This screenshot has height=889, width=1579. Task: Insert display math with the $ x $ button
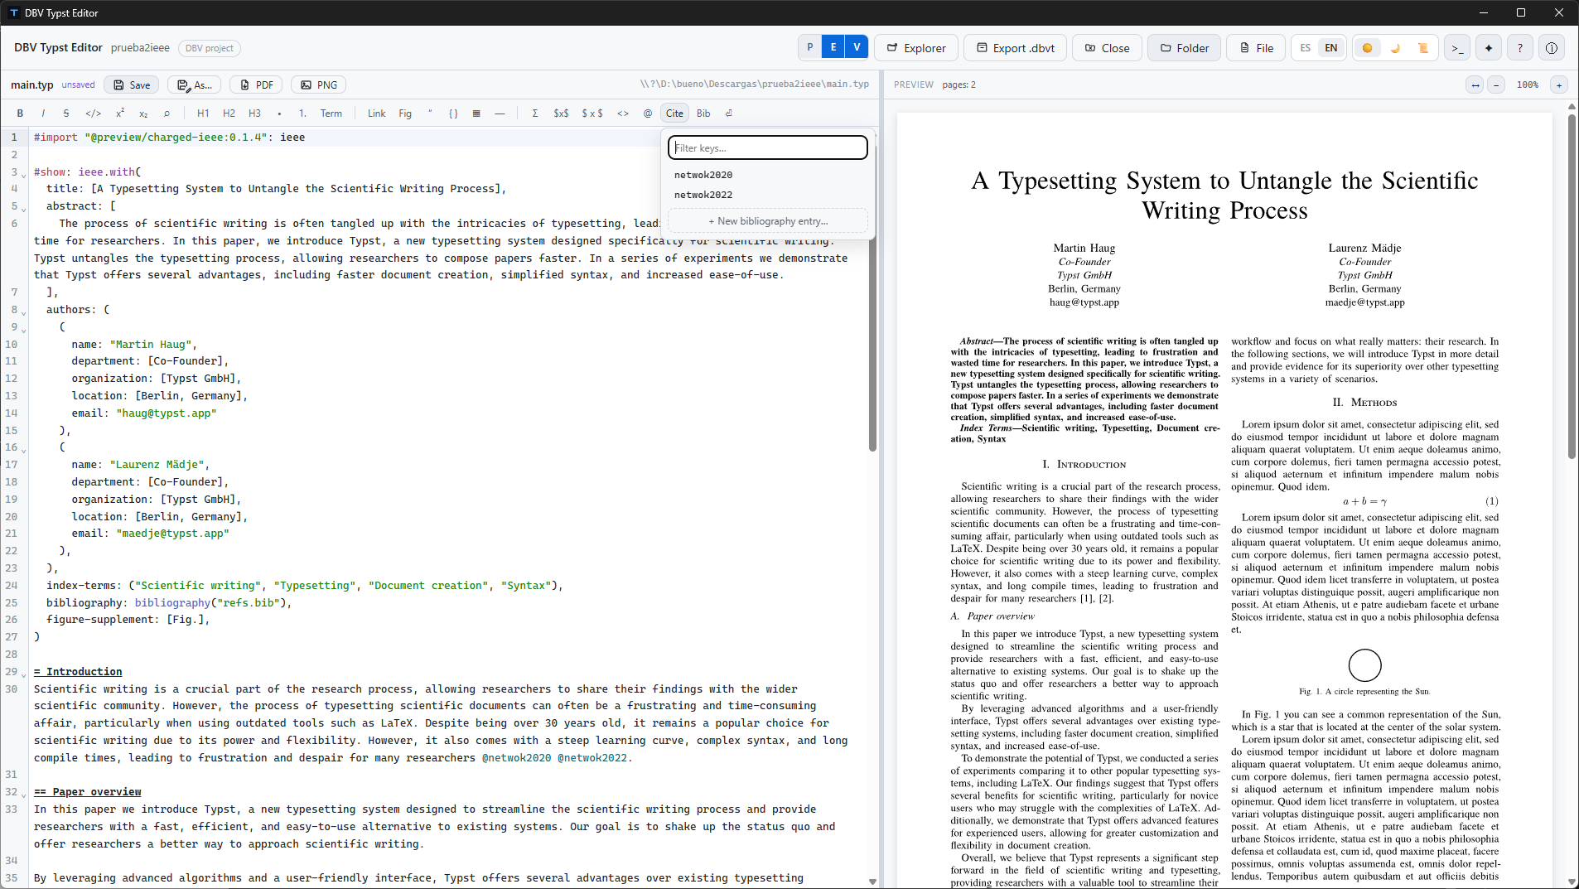pos(592,114)
